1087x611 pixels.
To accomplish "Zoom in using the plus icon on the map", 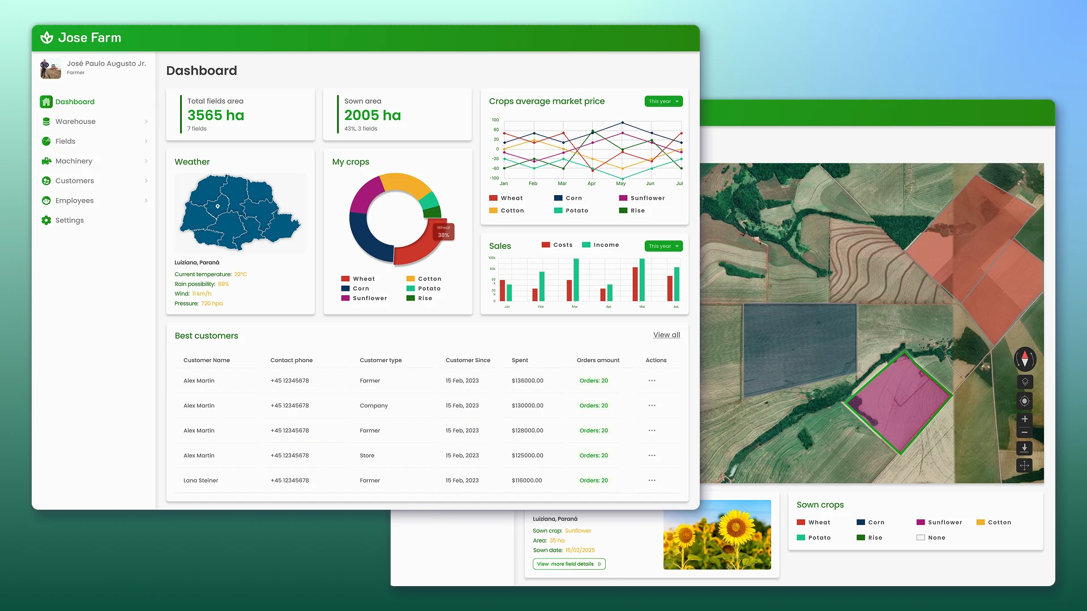I will point(1024,419).
